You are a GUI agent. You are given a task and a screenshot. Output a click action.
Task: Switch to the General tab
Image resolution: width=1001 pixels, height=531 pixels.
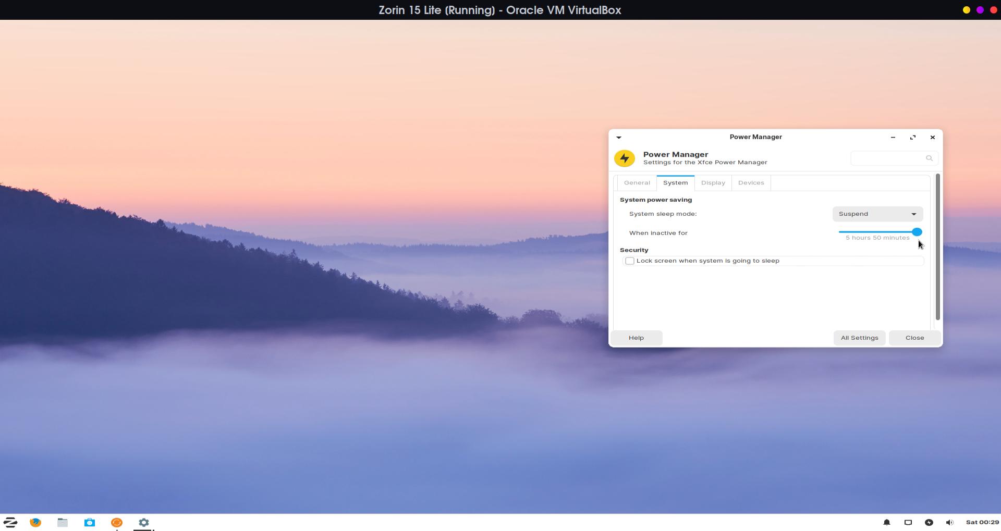pos(637,183)
